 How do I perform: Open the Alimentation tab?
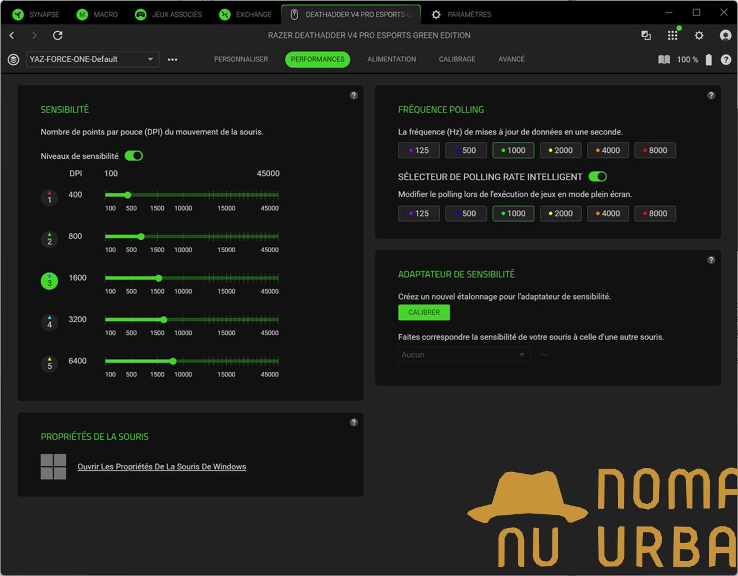coord(391,59)
